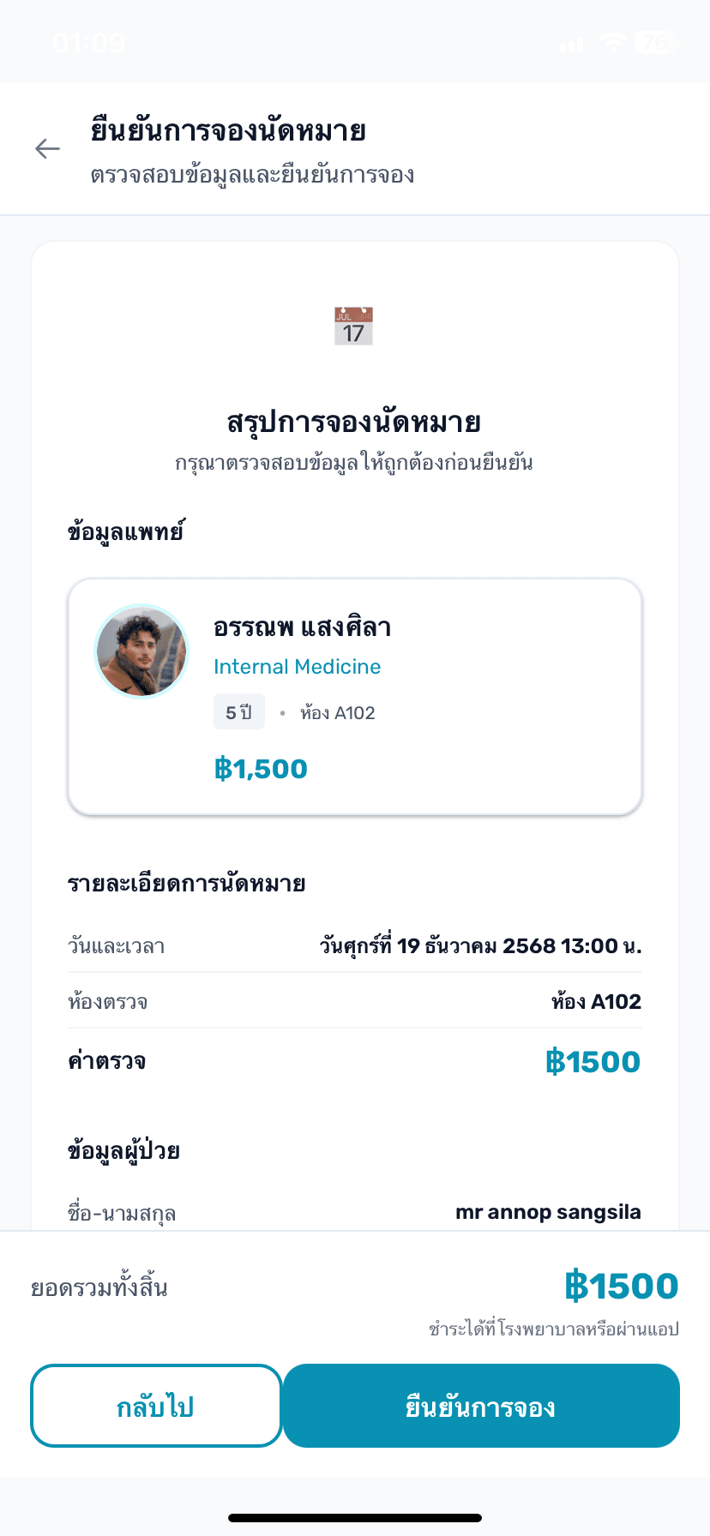Tap the total amount ฿1500 at bottom

621,1287
